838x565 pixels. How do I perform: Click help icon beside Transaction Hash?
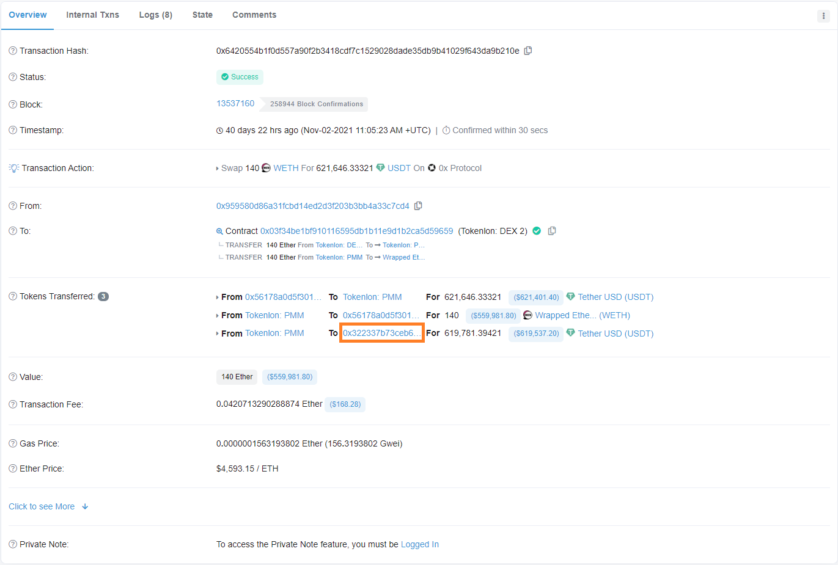tap(13, 51)
